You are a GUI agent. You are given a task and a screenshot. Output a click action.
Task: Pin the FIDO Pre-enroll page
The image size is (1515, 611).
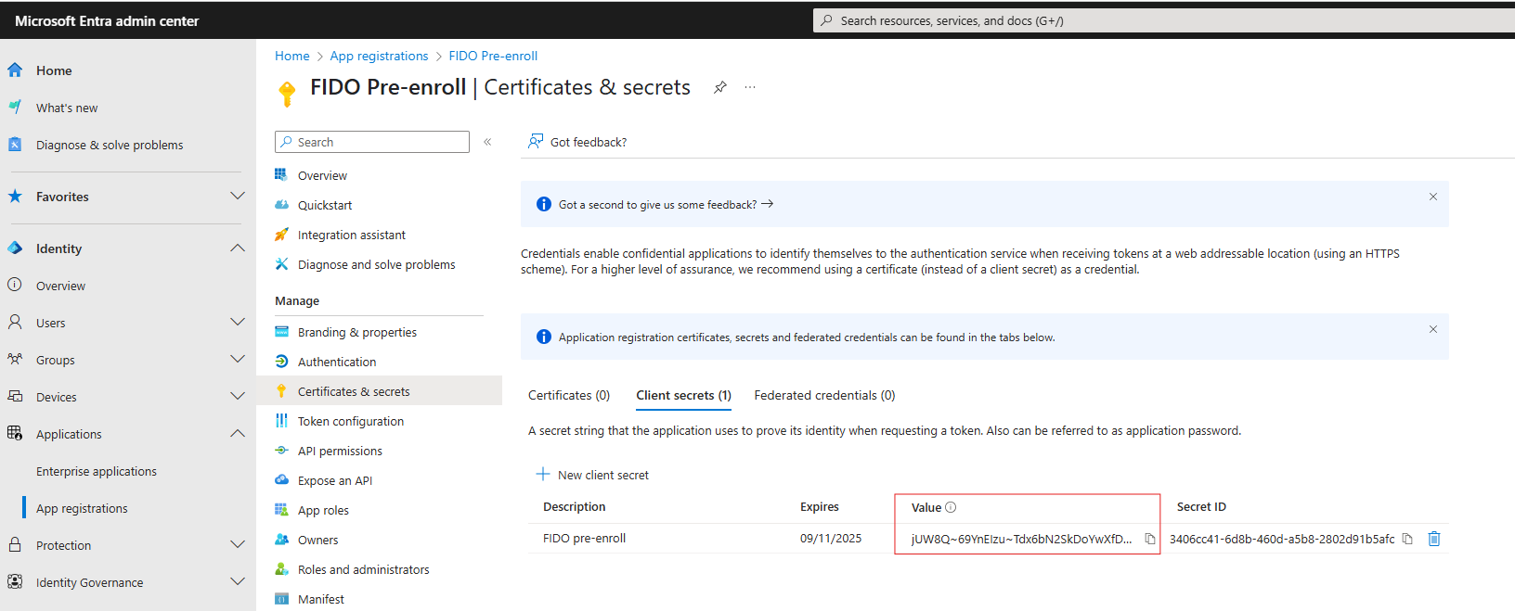(720, 87)
